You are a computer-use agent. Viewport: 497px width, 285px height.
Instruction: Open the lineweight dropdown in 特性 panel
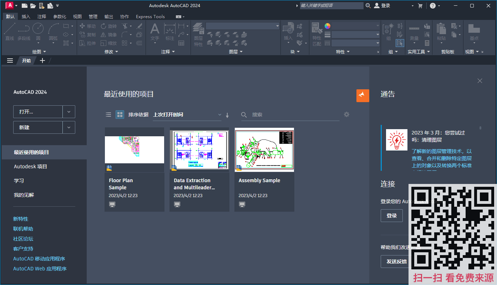356,35
